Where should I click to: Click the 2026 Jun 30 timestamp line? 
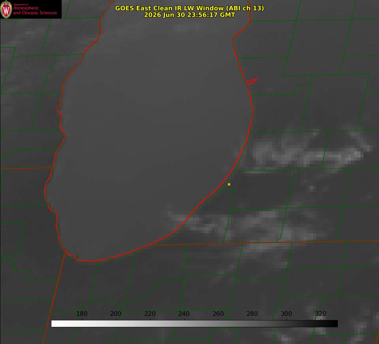click(190, 15)
